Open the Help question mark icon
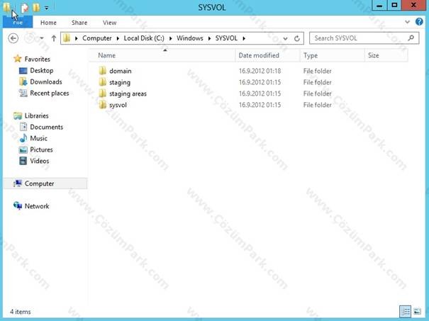 point(419,22)
